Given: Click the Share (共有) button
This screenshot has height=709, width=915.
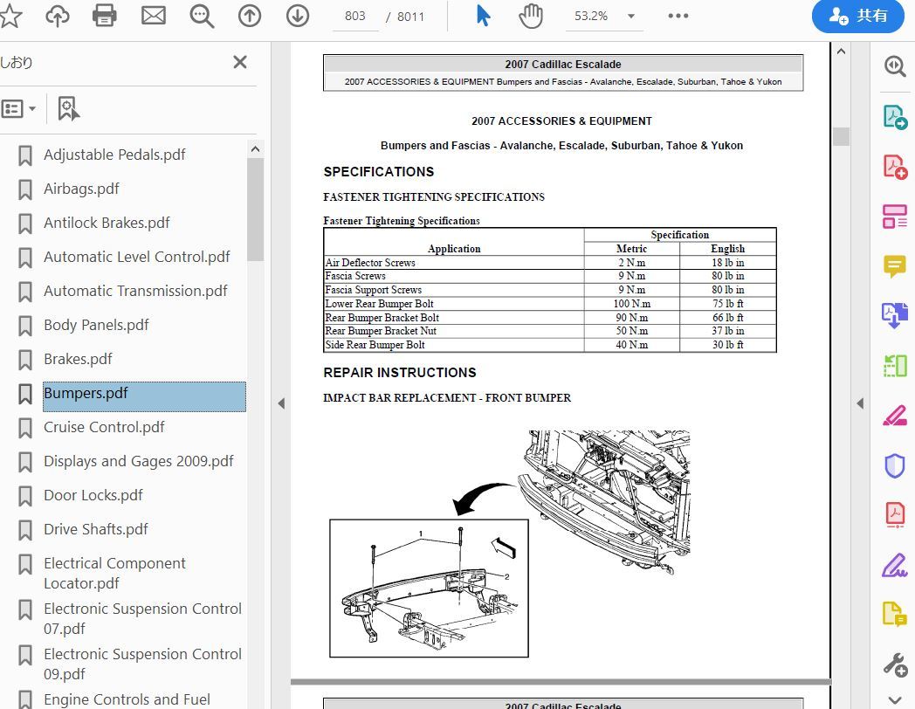Looking at the screenshot, I should 857,16.
